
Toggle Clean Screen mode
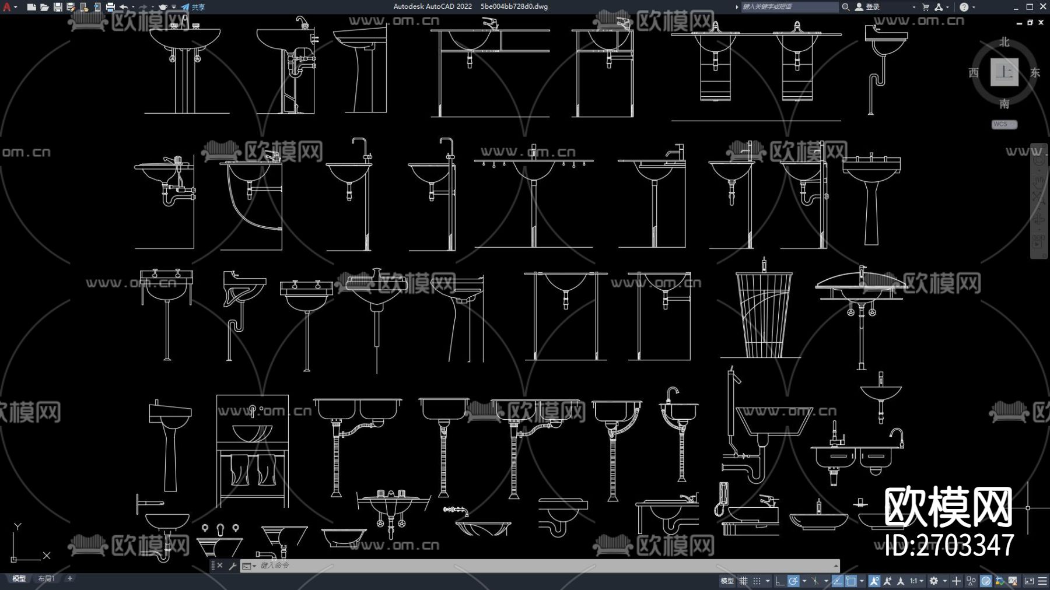tap(1029, 581)
